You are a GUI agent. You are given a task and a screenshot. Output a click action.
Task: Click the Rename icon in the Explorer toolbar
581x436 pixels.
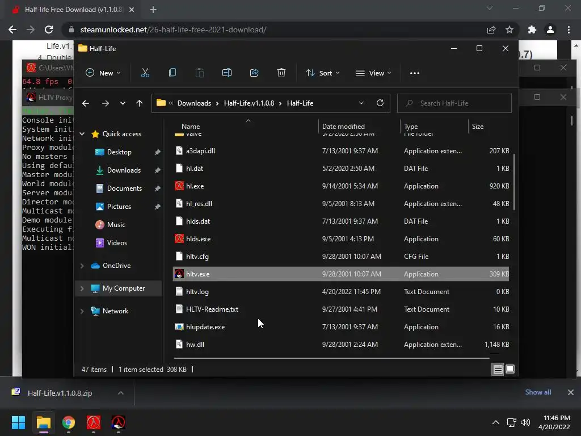[227, 73]
